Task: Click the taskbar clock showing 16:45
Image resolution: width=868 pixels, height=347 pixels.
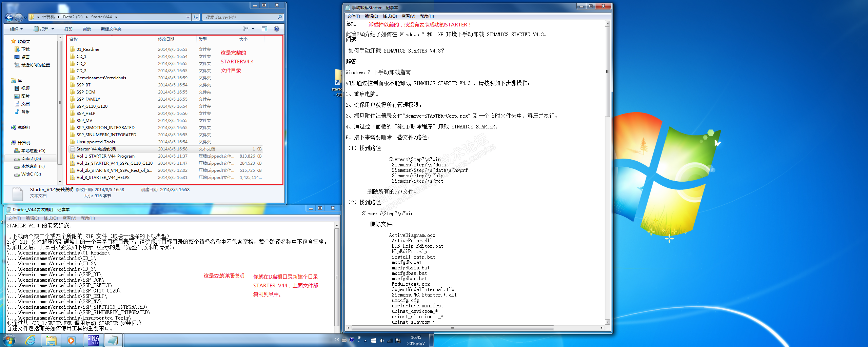Action: tap(416, 340)
